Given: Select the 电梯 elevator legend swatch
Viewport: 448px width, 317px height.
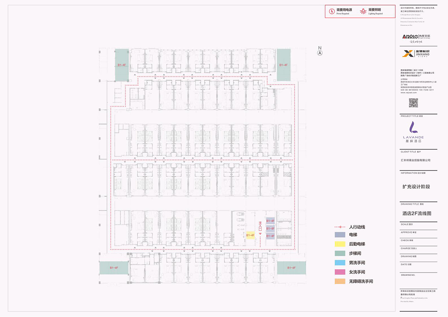Looking at the screenshot, I should click(x=340, y=235).
